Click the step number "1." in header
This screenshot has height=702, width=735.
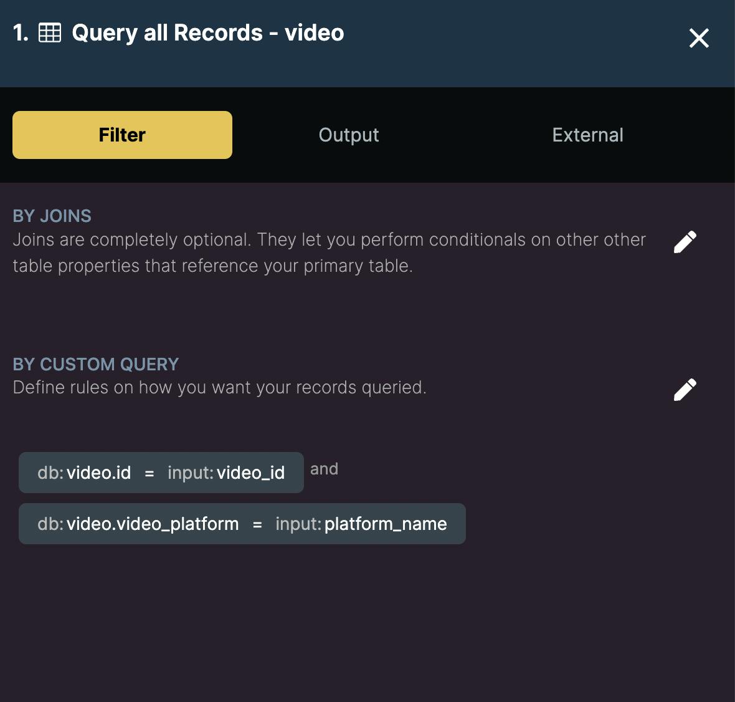21,32
